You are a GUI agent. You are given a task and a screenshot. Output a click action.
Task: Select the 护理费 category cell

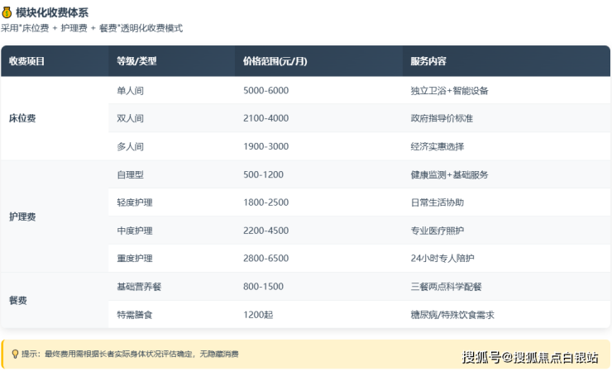22,216
